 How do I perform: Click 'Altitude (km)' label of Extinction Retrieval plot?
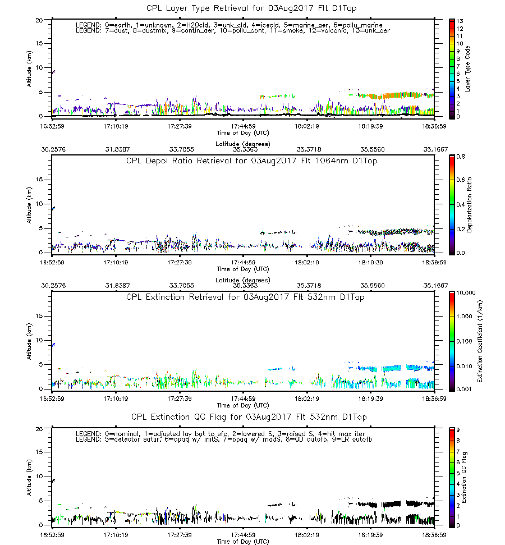coord(29,341)
